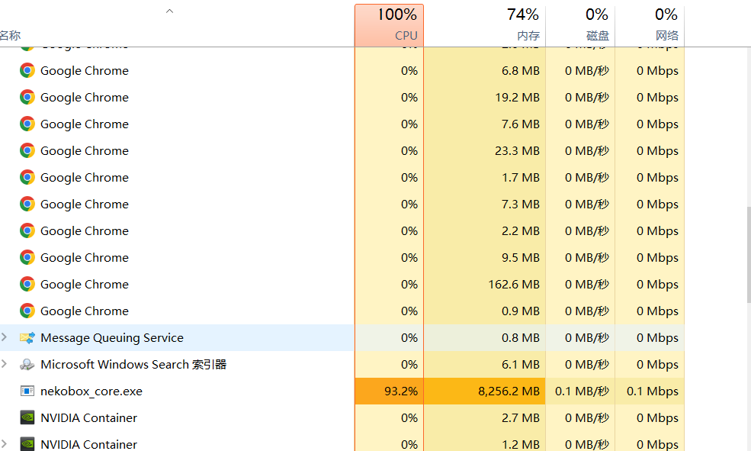
Task: Click the 6.8 MB memory value
Action: pyautogui.click(x=521, y=70)
